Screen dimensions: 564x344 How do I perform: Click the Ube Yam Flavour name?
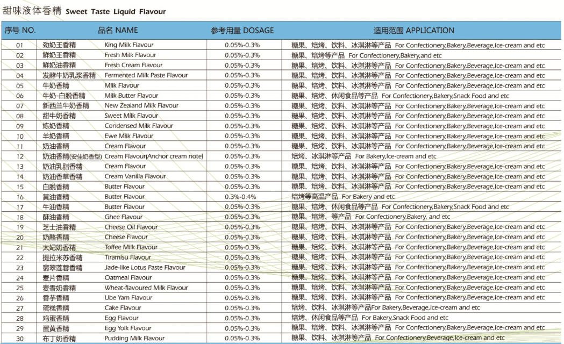(128, 298)
